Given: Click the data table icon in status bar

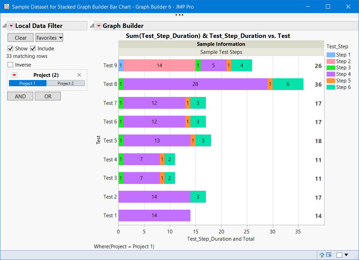Looking at the screenshot, I should click(329, 255).
